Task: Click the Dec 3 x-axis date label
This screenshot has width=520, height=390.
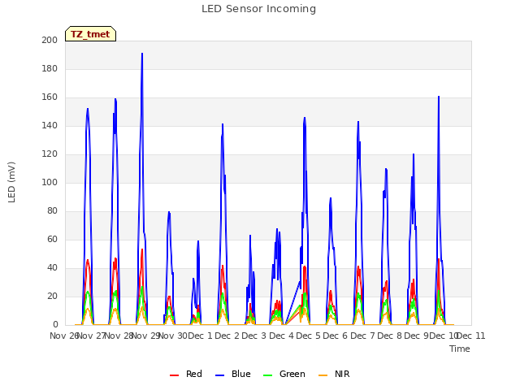Action: point(254,336)
